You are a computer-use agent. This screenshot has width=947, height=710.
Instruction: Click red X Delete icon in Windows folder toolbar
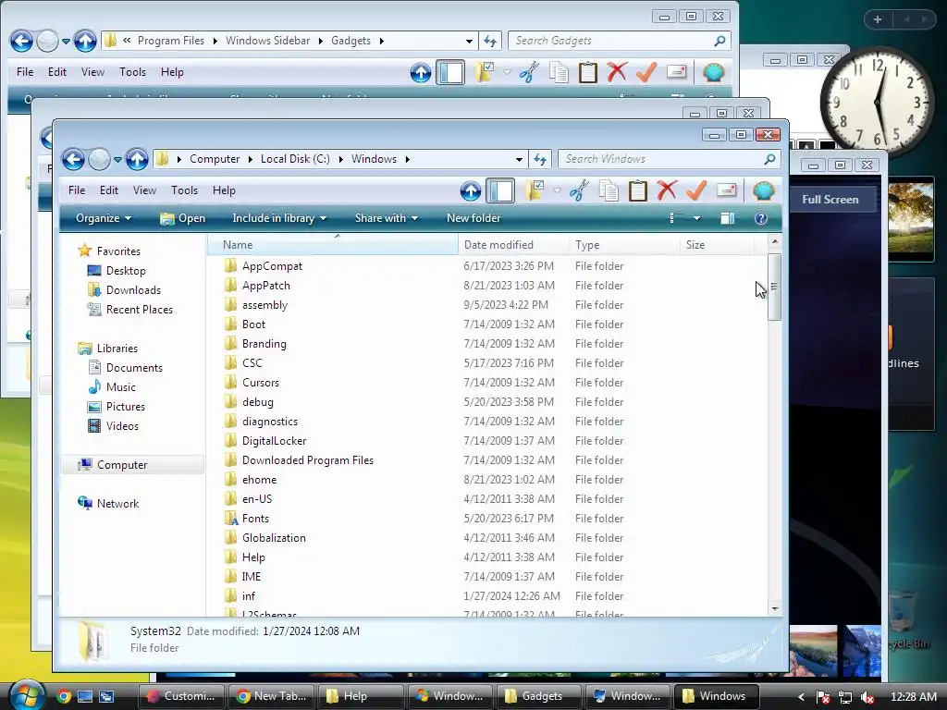[667, 190]
